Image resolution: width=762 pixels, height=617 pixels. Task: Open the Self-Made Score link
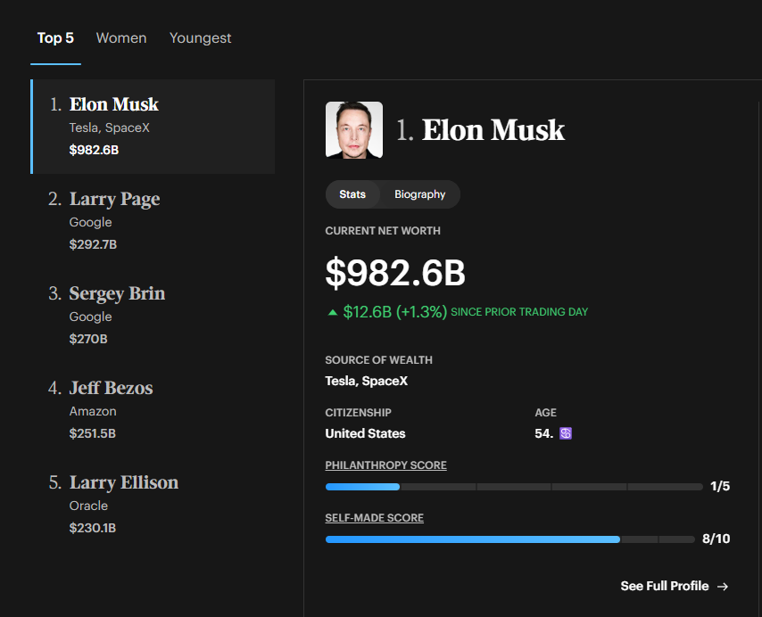tap(374, 518)
